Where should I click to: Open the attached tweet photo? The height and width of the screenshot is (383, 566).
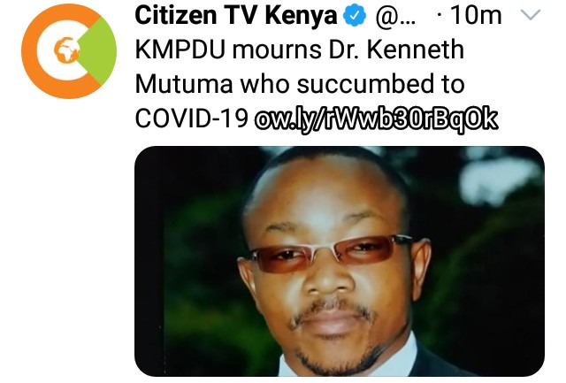click(x=340, y=261)
